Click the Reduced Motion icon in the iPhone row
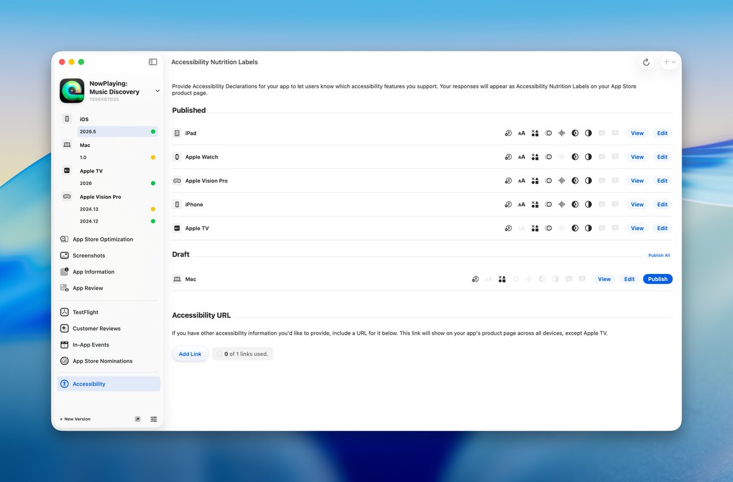 pos(549,204)
